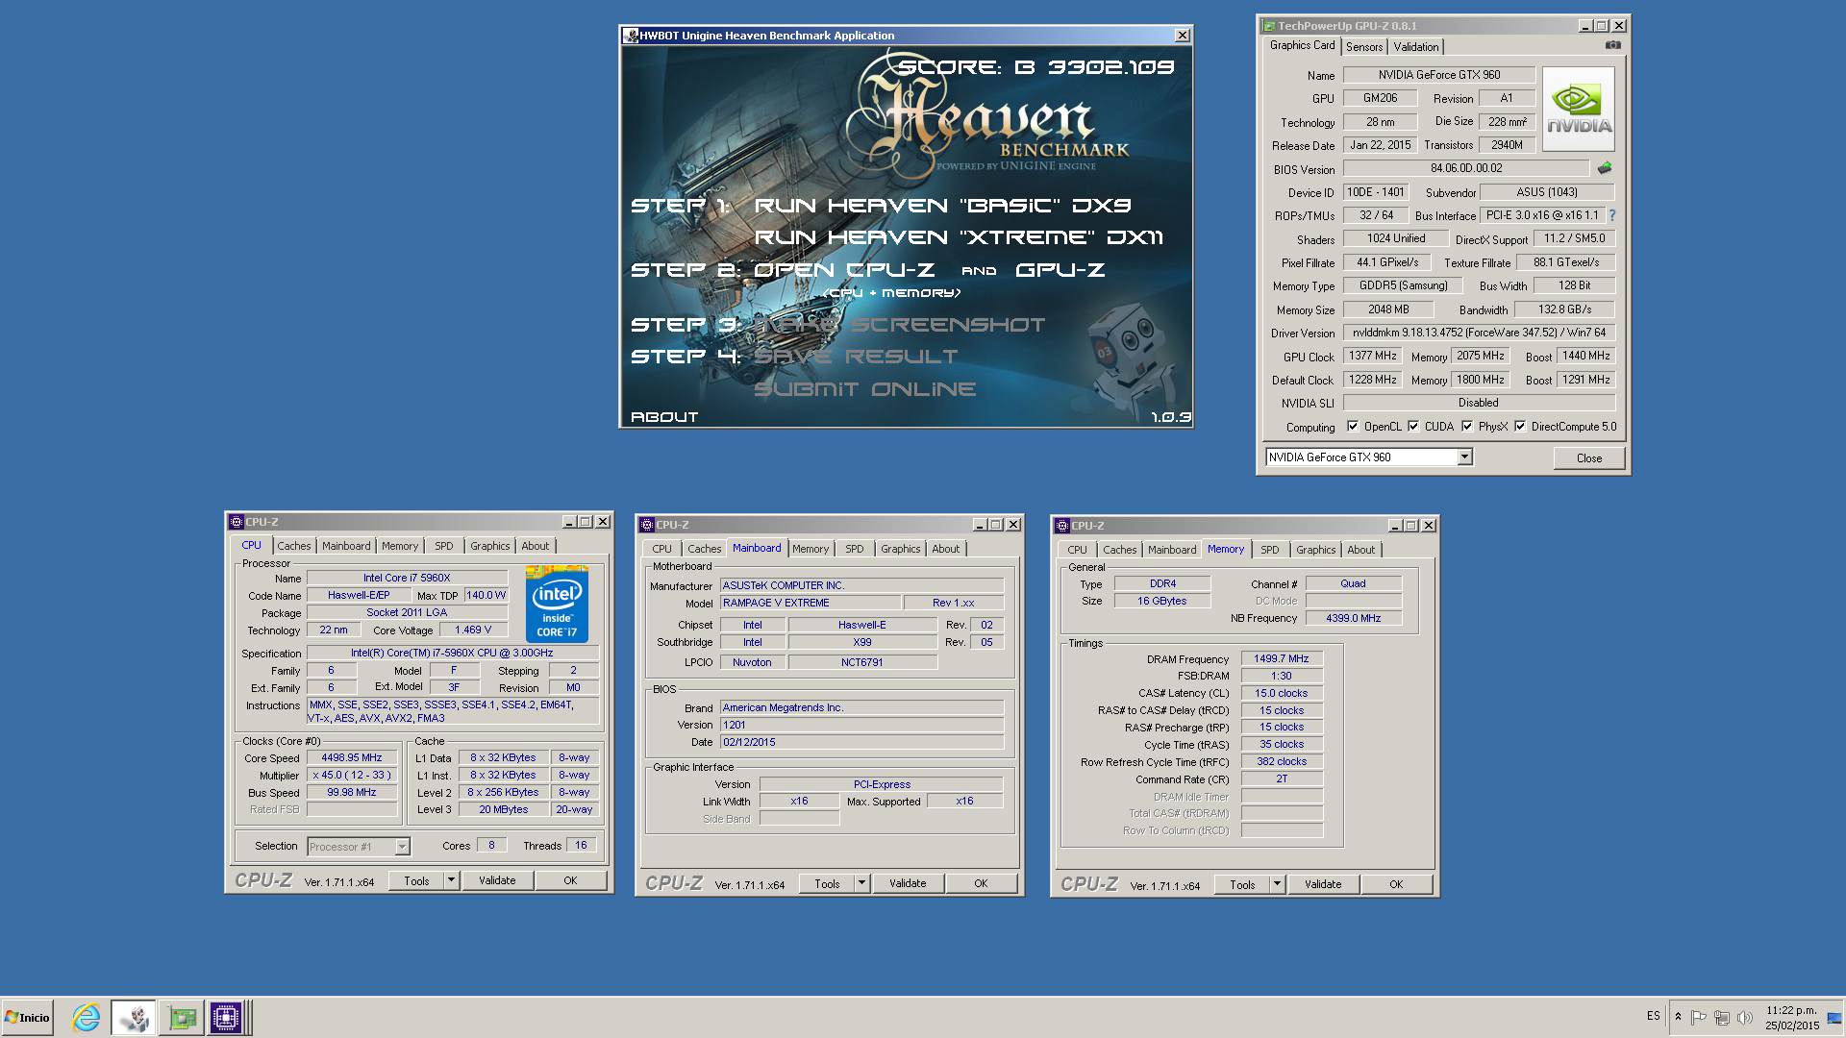The image size is (1846, 1038).
Task: Click the Action Center flag tray icon
Action: coord(1699,1017)
